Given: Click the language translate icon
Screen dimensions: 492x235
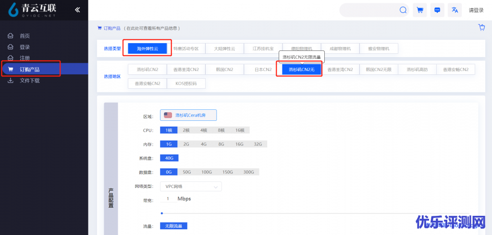Looking at the screenshot, I should 454,10.
